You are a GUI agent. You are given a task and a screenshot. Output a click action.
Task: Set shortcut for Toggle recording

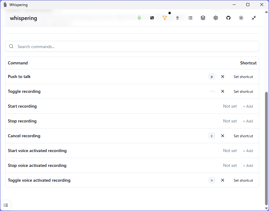pyautogui.click(x=243, y=91)
